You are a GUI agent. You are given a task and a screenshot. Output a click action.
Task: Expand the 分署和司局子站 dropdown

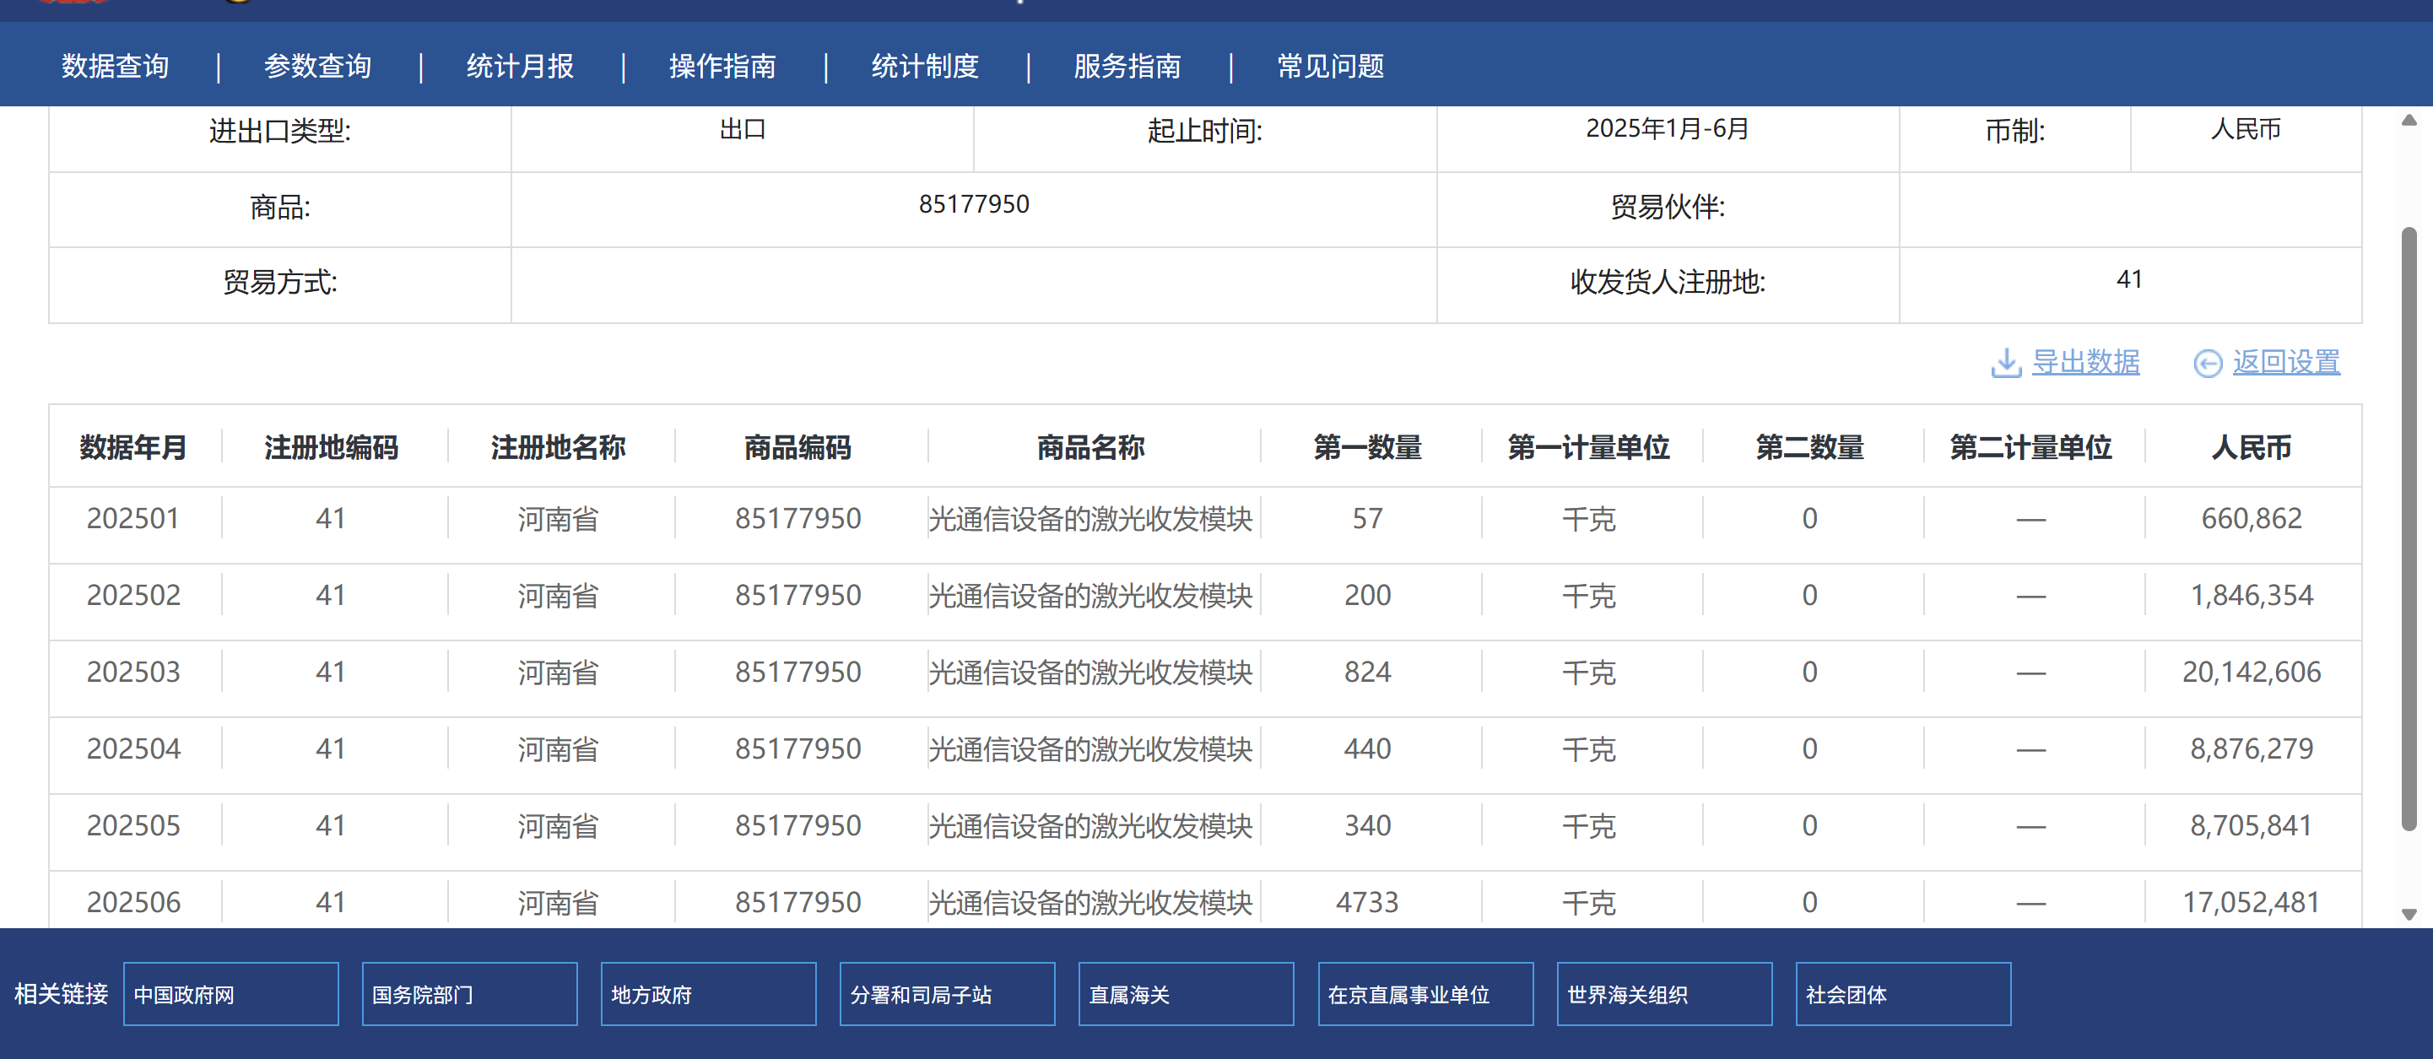(x=948, y=994)
